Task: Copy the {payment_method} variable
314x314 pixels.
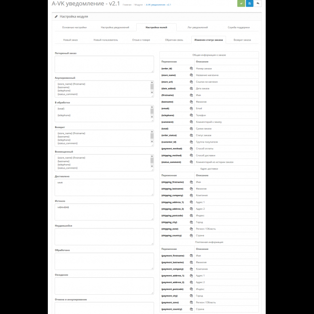Action: (x=191, y=149)
